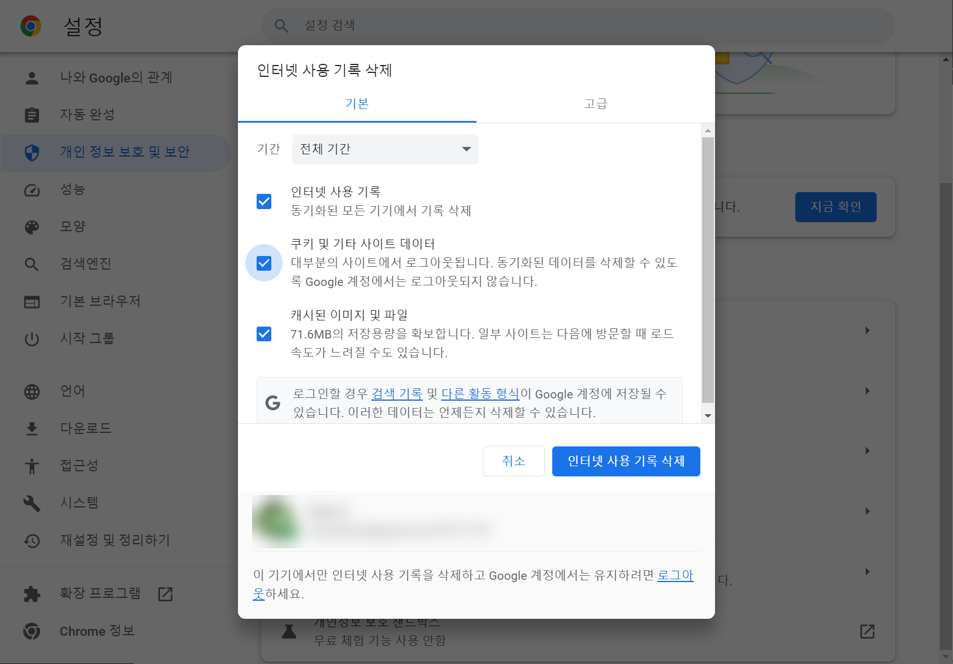Viewport: 953px width, 664px height.
Task: Uncheck 캐시된 이미지 및 파일 checkbox
Action: [x=264, y=334]
